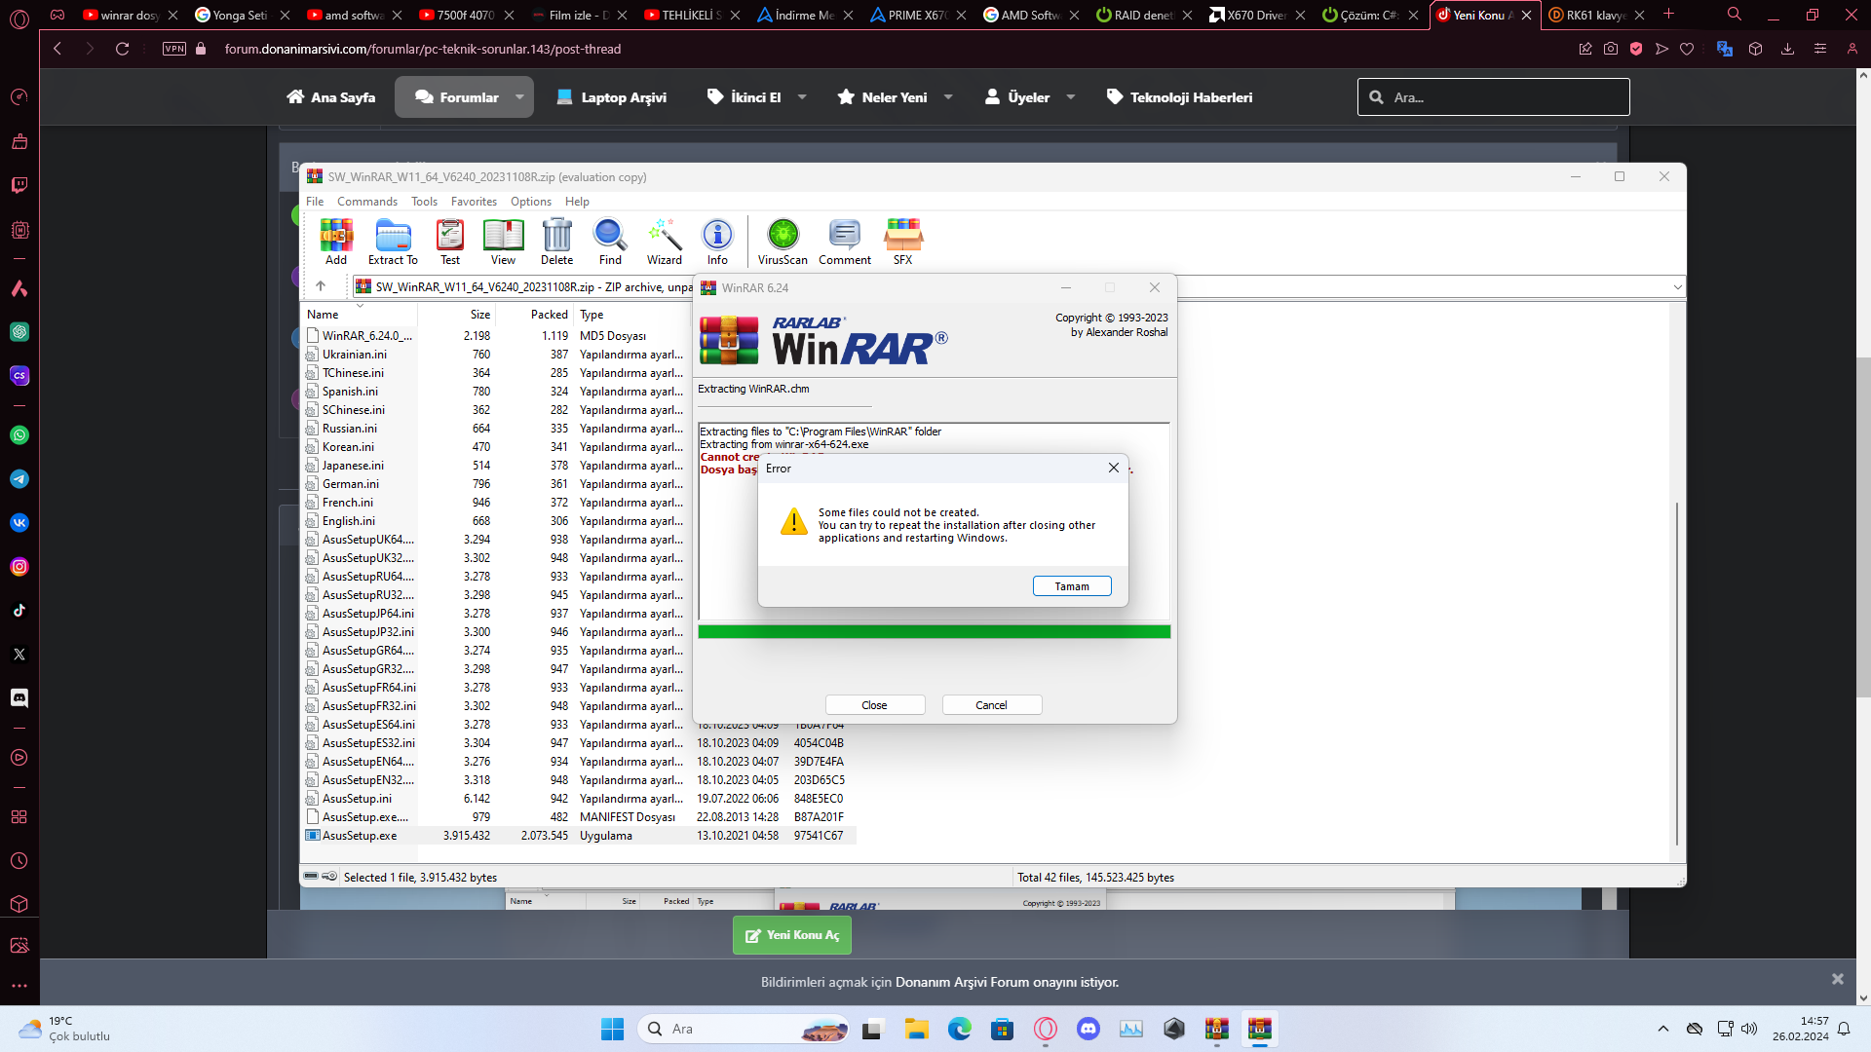The width and height of the screenshot is (1871, 1052).
Task: Go to Ana Sayfa forum link
Action: (330, 97)
